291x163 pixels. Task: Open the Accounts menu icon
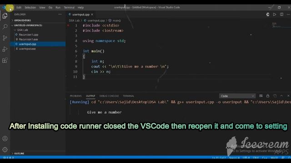point(5,139)
